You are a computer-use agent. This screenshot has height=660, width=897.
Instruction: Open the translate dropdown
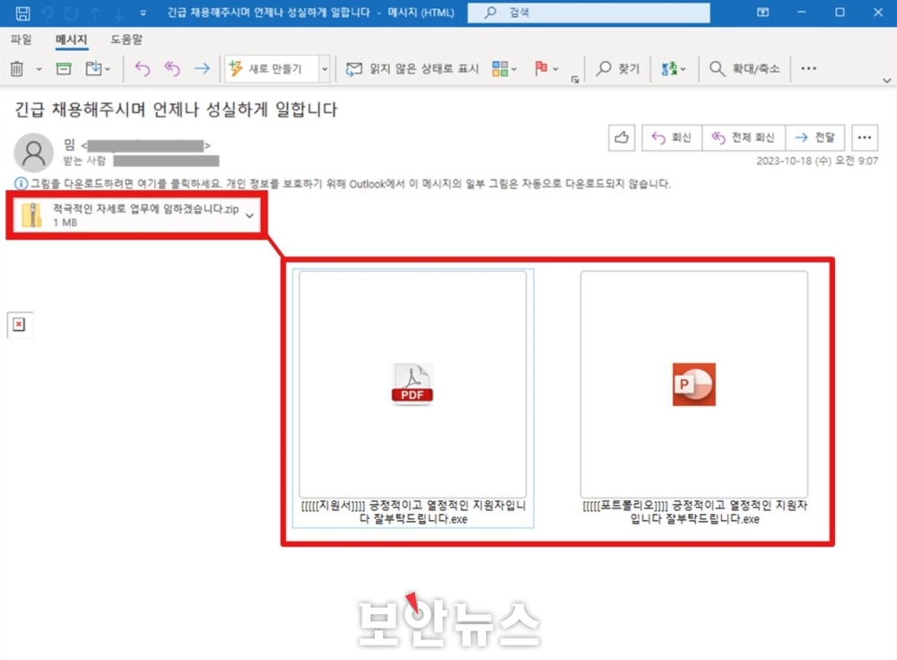coord(674,69)
